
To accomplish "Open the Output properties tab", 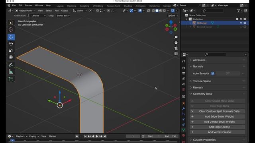I will 184,73.
